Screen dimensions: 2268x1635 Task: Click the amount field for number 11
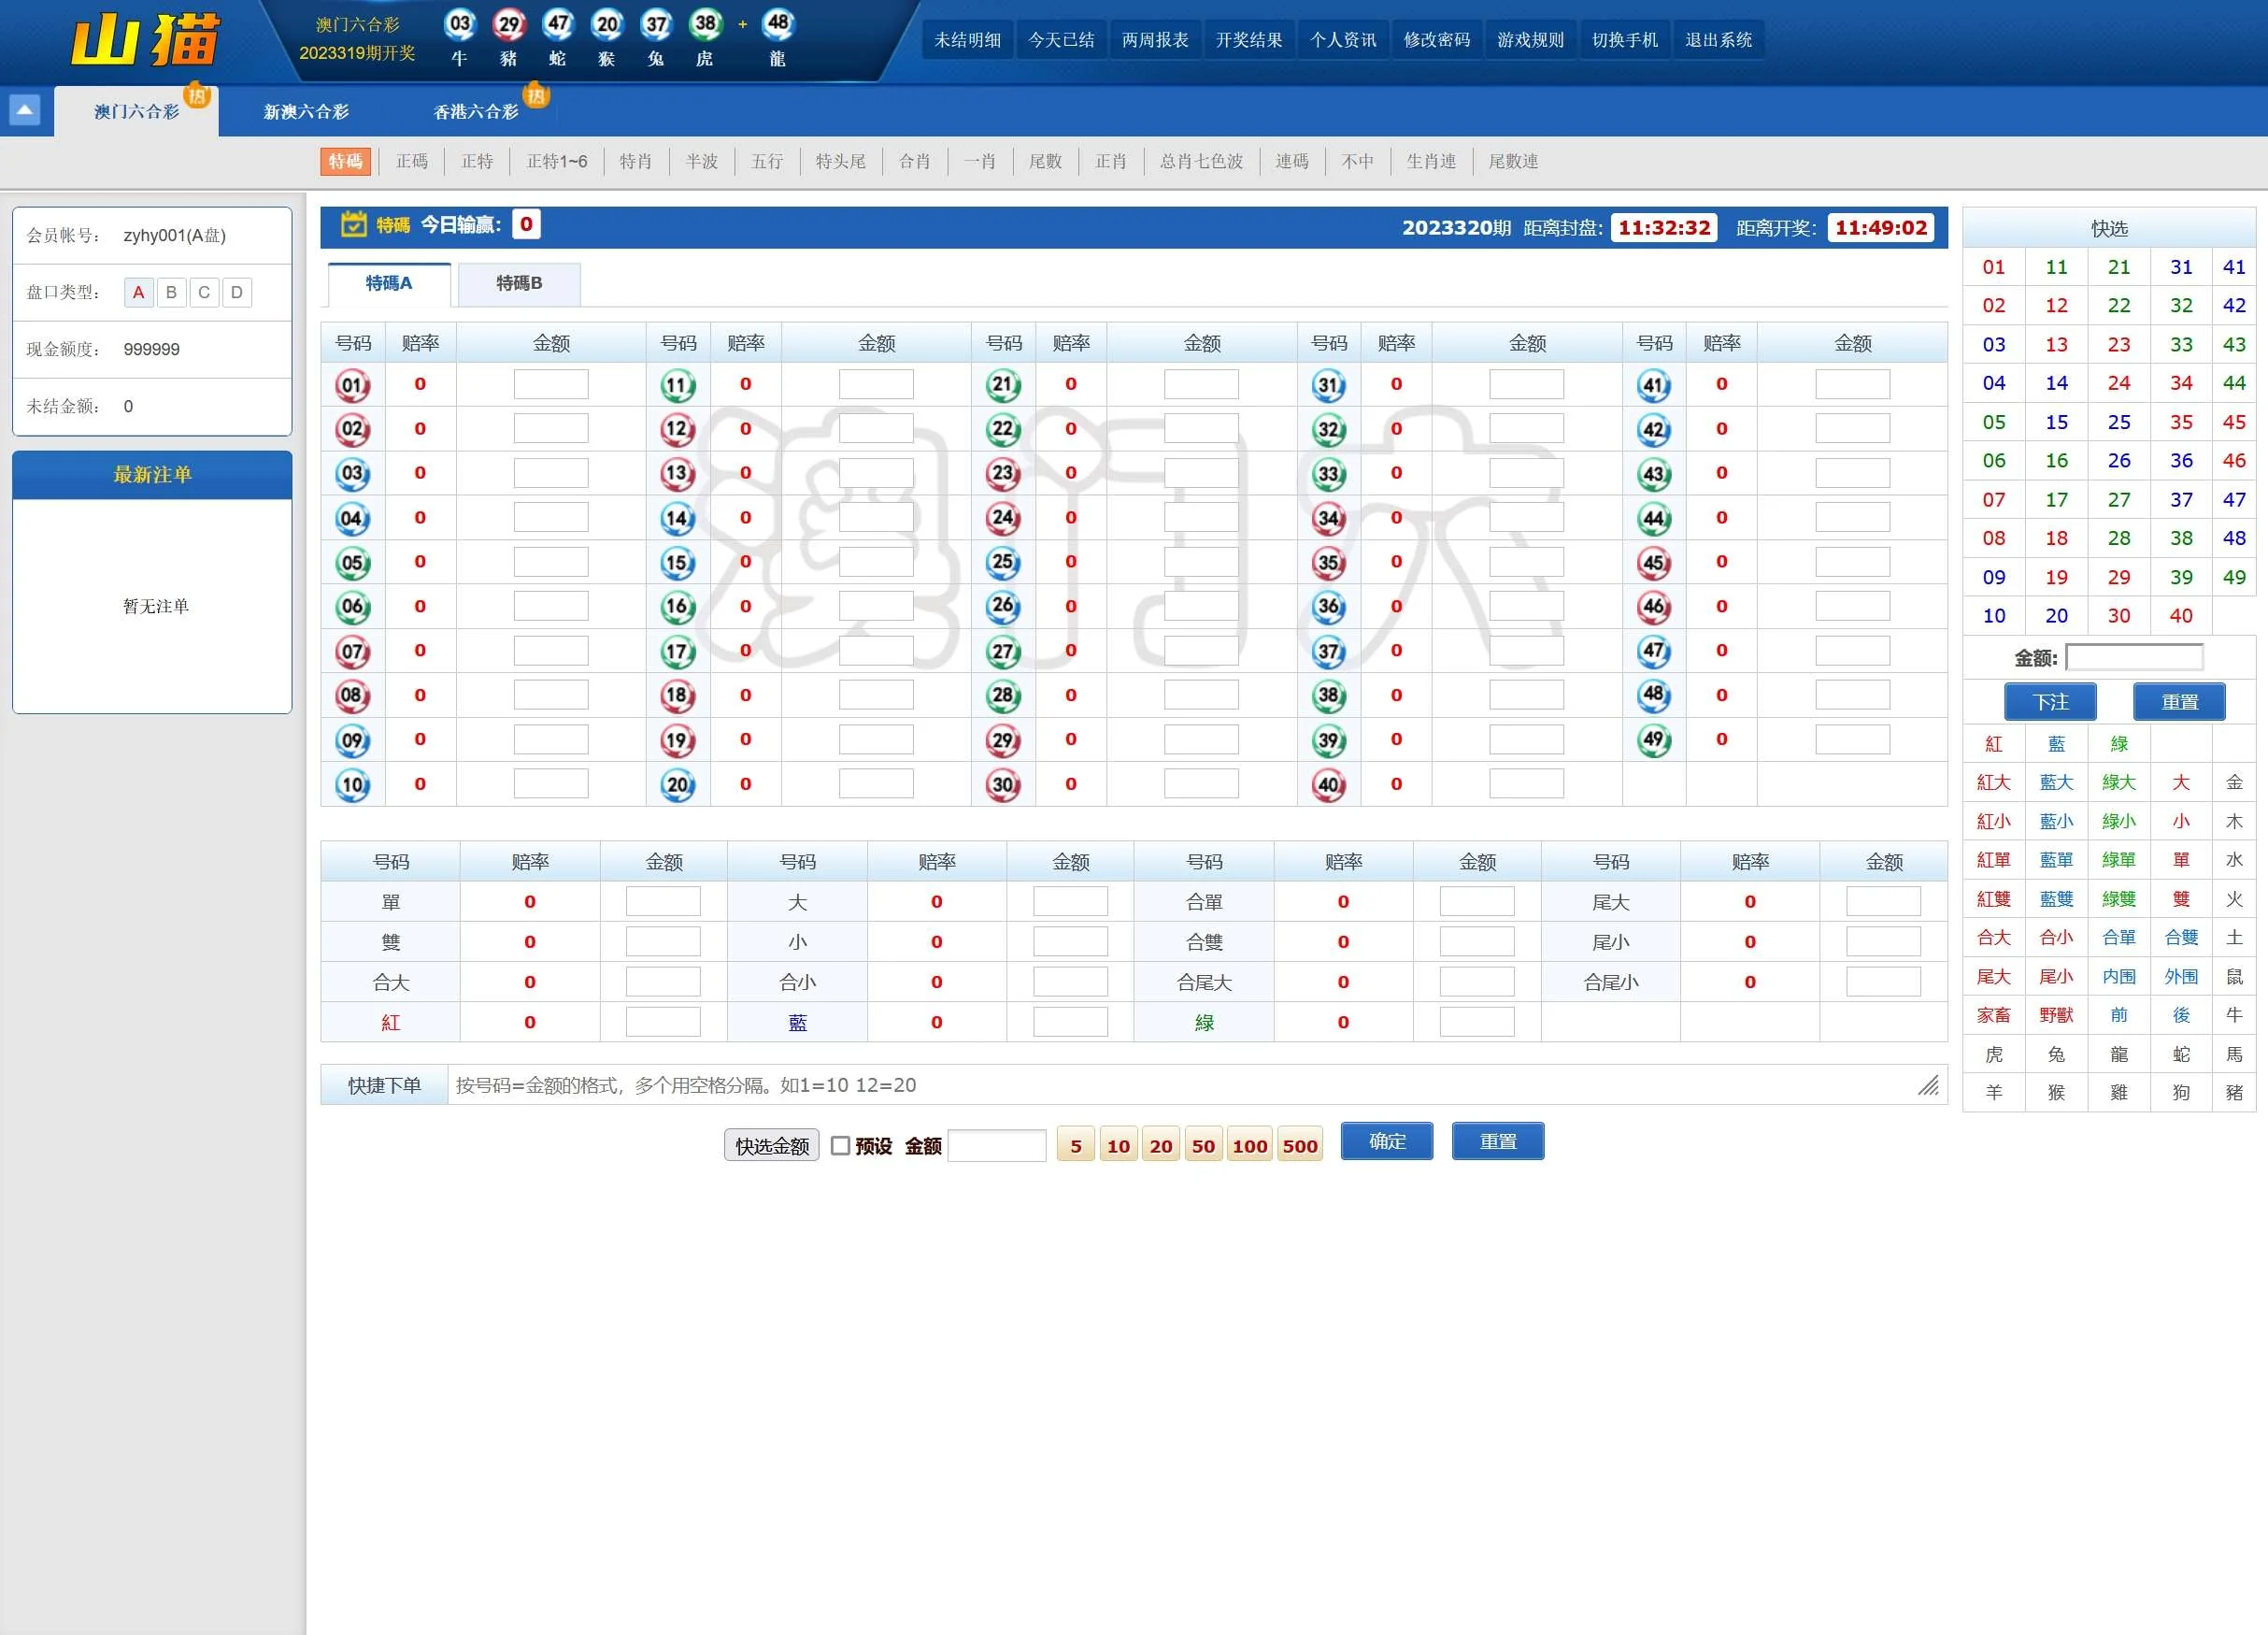tap(876, 384)
